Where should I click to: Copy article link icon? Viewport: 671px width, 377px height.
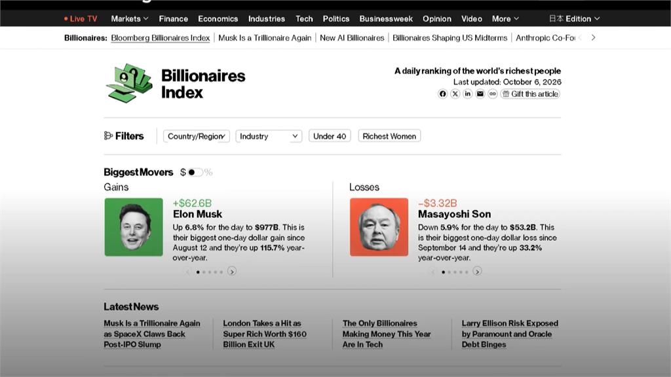tap(493, 94)
